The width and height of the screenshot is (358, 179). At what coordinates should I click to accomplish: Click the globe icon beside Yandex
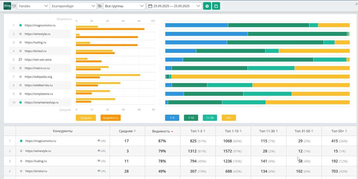[14, 6]
